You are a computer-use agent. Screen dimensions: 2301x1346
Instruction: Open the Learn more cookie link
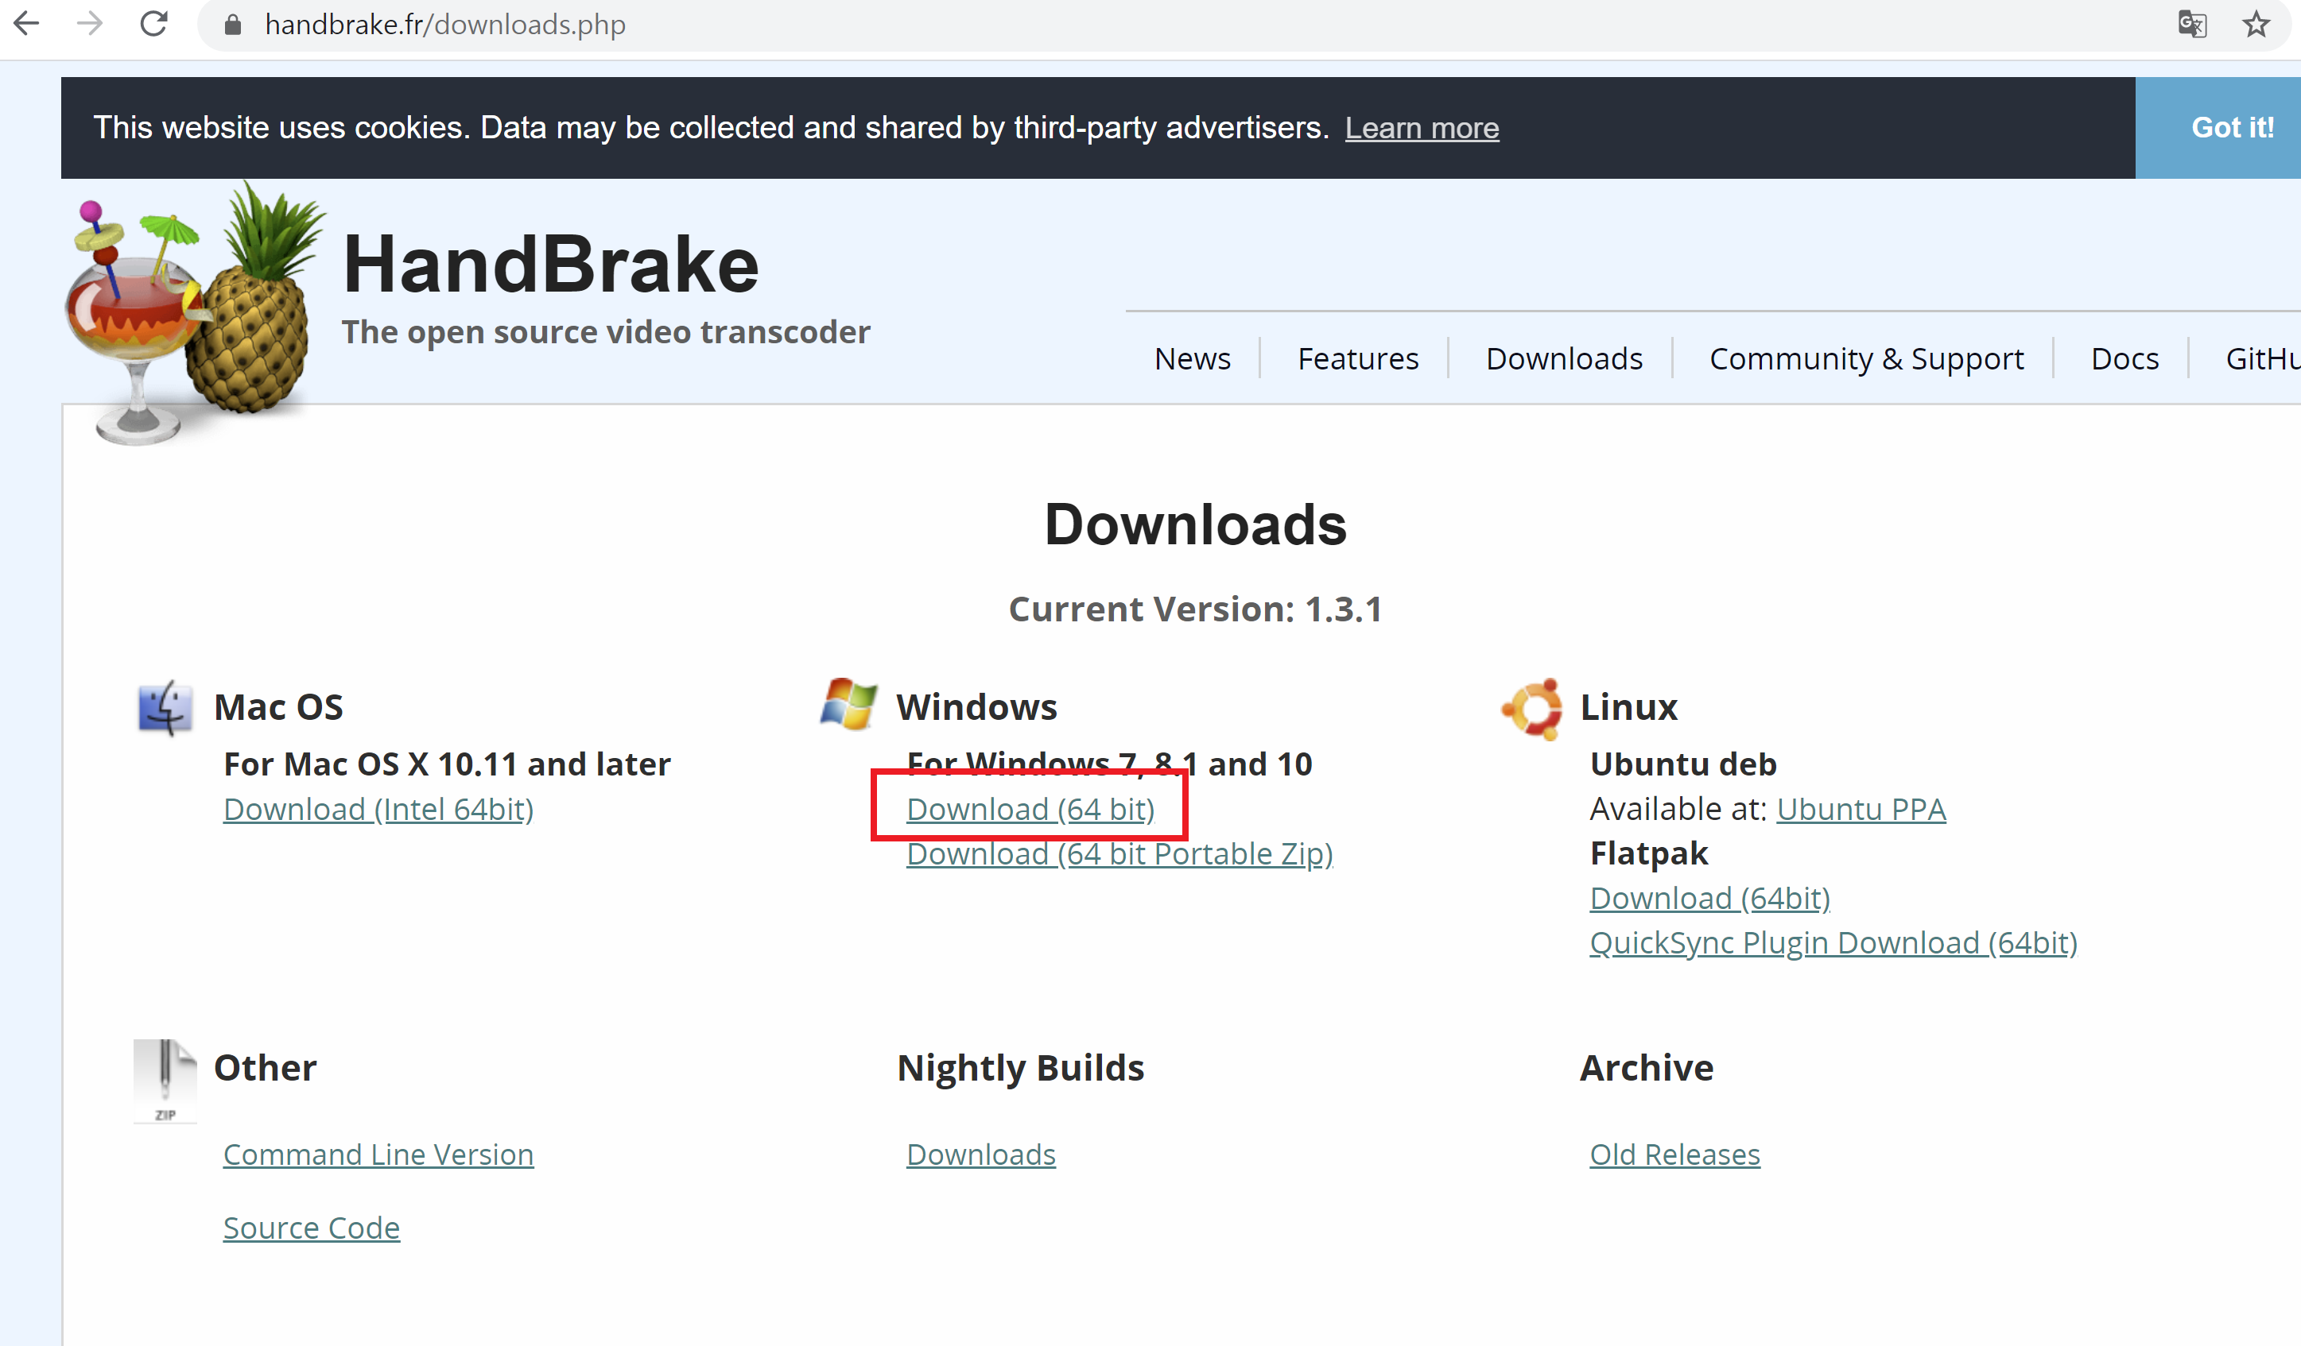tap(1422, 128)
